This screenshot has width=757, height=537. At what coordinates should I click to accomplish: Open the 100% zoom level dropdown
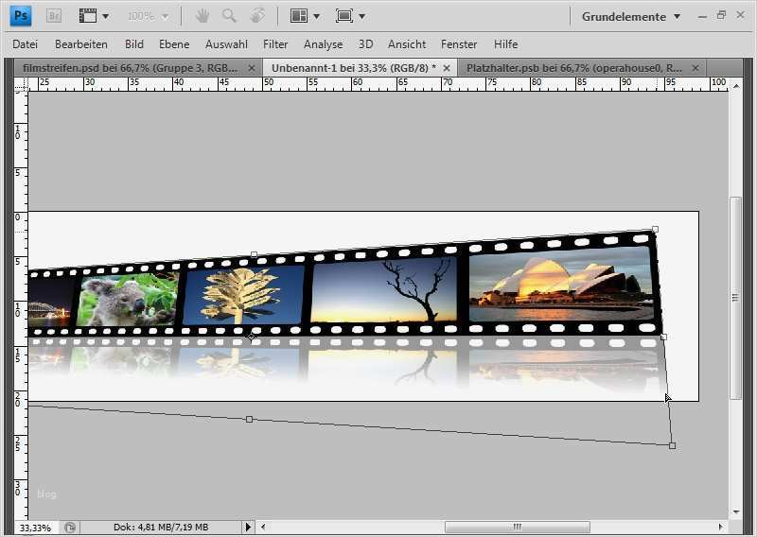point(148,16)
